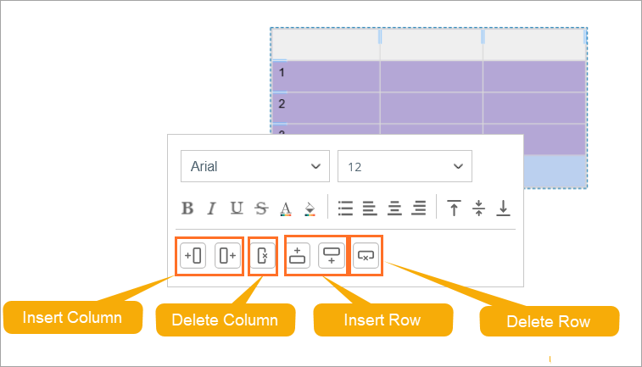The height and width of the screenshot is (367, 642).
Task: Click the bulleted list icon
Action: pyautogui.click(x=345, y=208)
